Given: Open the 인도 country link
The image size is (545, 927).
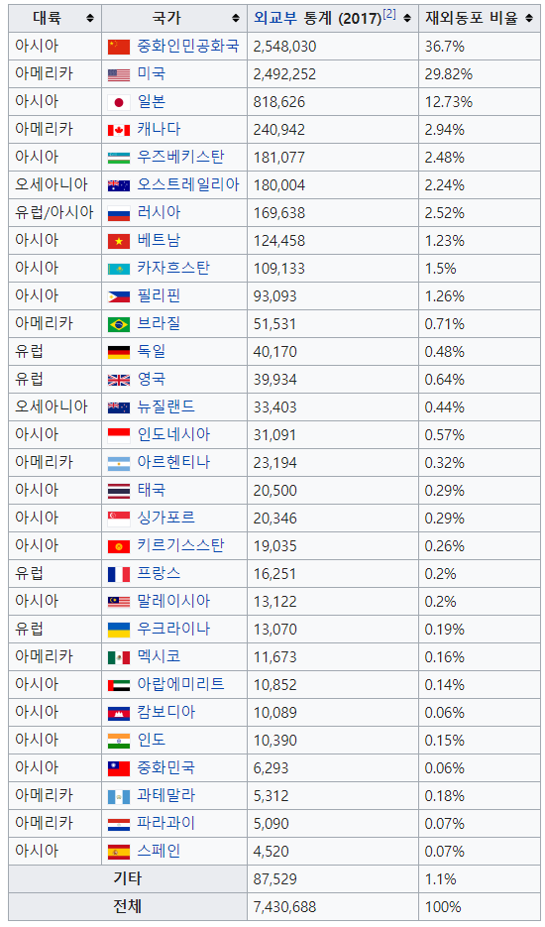Looking at the screenshot, I should [152, 741].
